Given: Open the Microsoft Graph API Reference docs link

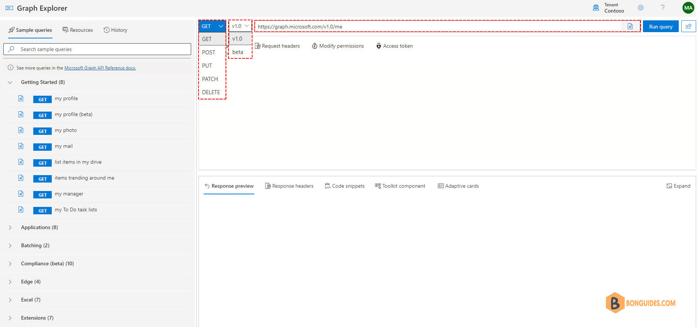Looking at the screenshot, I should 100,68.
